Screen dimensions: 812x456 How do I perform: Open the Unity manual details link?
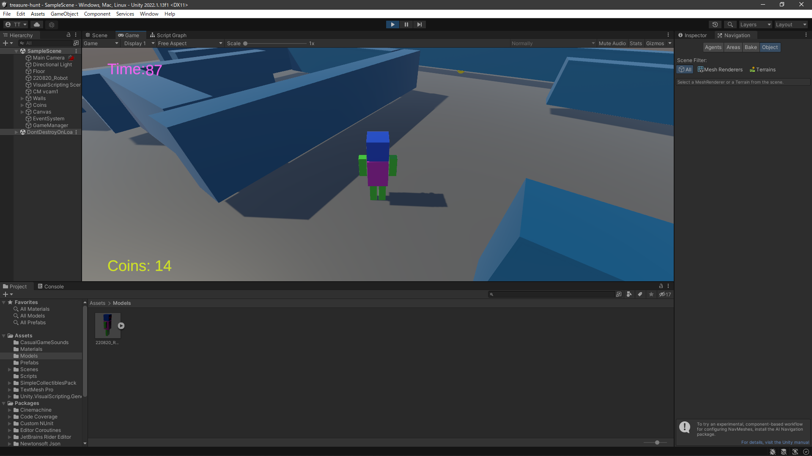tap(775, 442)
